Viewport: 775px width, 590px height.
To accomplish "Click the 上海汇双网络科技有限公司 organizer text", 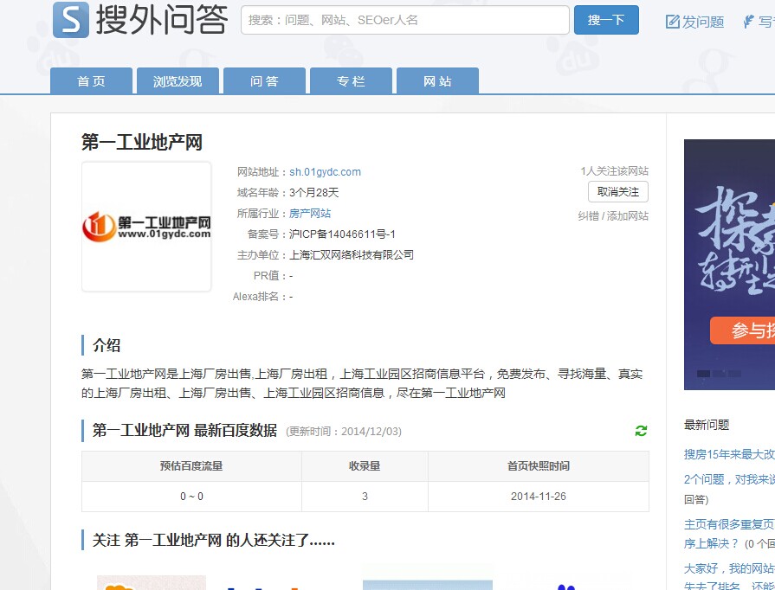I will point(352,254).
